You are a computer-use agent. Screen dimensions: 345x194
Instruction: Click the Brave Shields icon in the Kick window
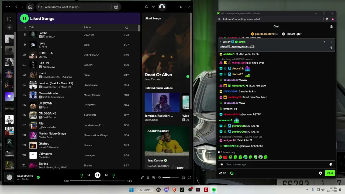click(327, 19)
